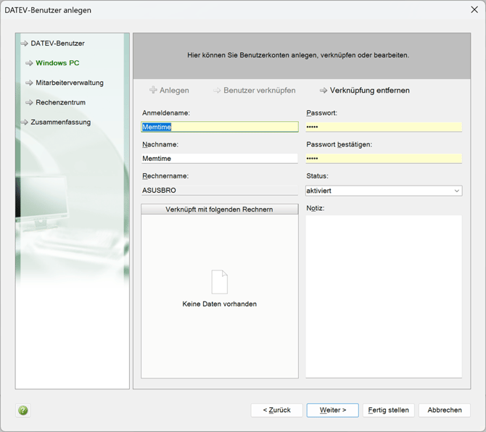The width and height of the screenshot is (486, 432).
Task: Click the Verknüpft mit folgenden Rechnern header
Action: (x=219, y=209)
